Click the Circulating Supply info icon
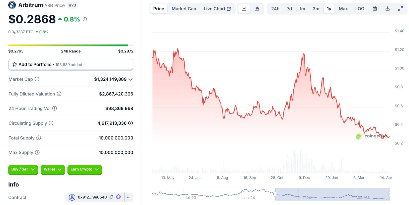This screenshot has width=409, height=205. click(x=51, y=123)
